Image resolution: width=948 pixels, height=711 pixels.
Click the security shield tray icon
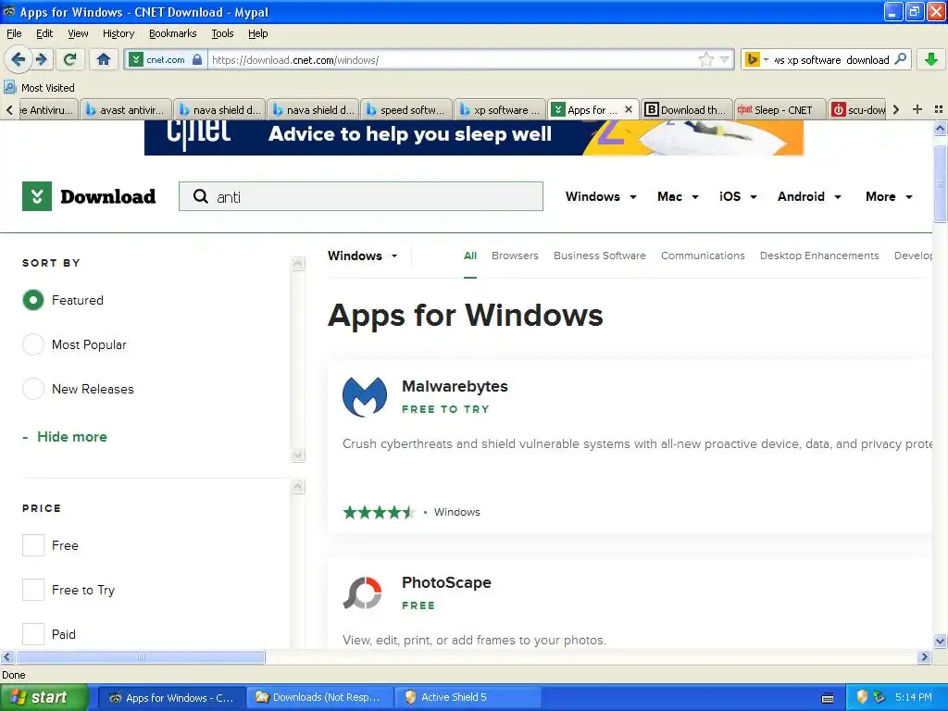[x=862, y=697]
